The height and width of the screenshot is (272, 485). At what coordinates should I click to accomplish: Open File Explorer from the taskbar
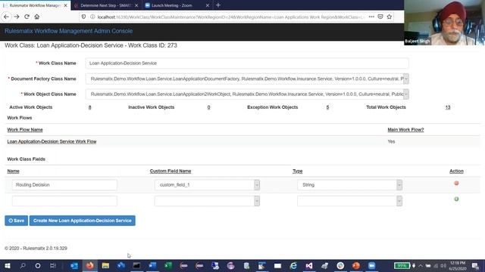coord(105,265)
